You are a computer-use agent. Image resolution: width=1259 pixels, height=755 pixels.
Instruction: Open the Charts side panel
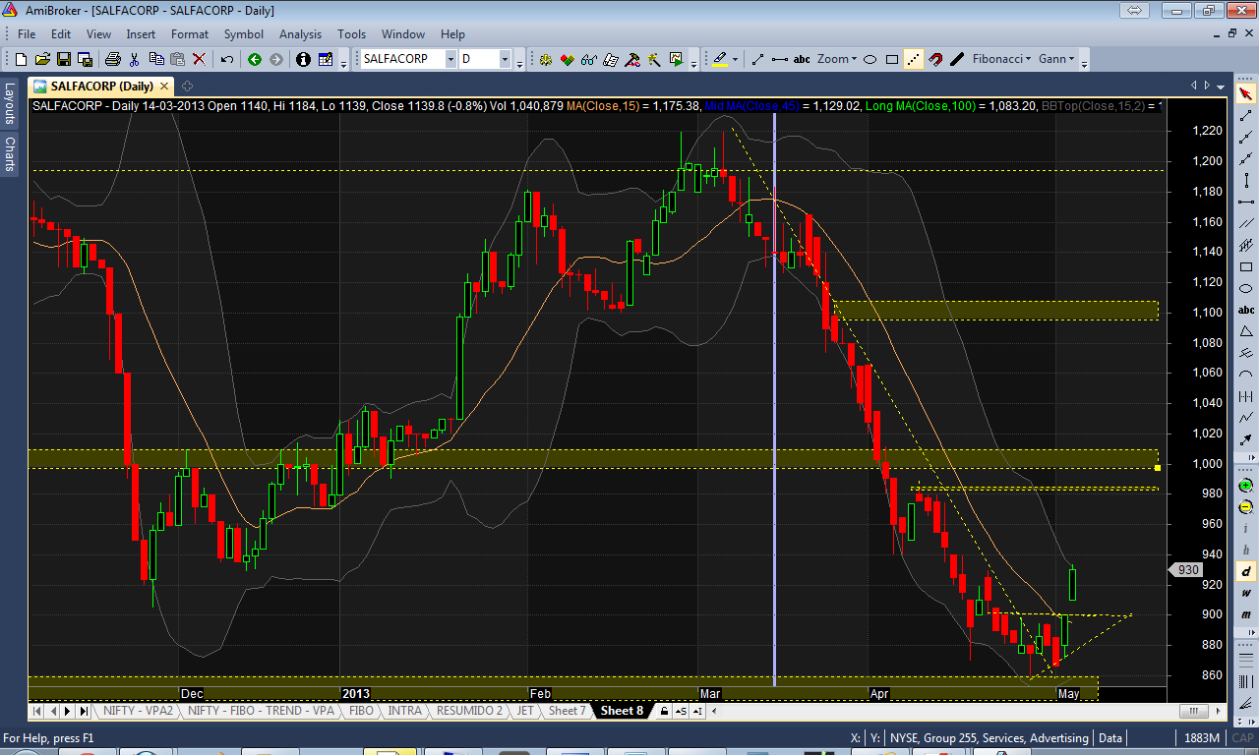pyautogui.click(x=10, y=153)
